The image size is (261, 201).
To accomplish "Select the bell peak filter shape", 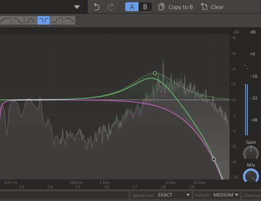I will 31,21.
